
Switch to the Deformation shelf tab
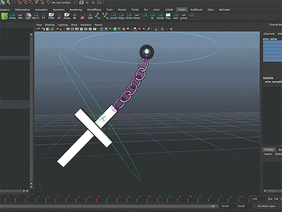(23, 9)
